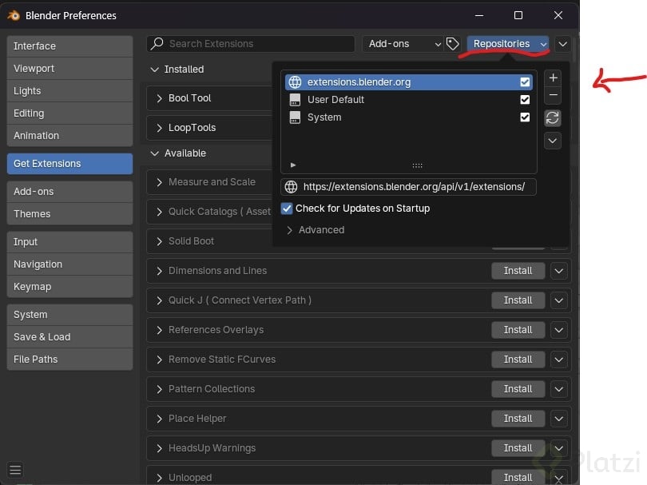Image resolution: width=647 pixels, height=485 pixels.
Task: Click the search magnifier icon
Action: (157, 43)
